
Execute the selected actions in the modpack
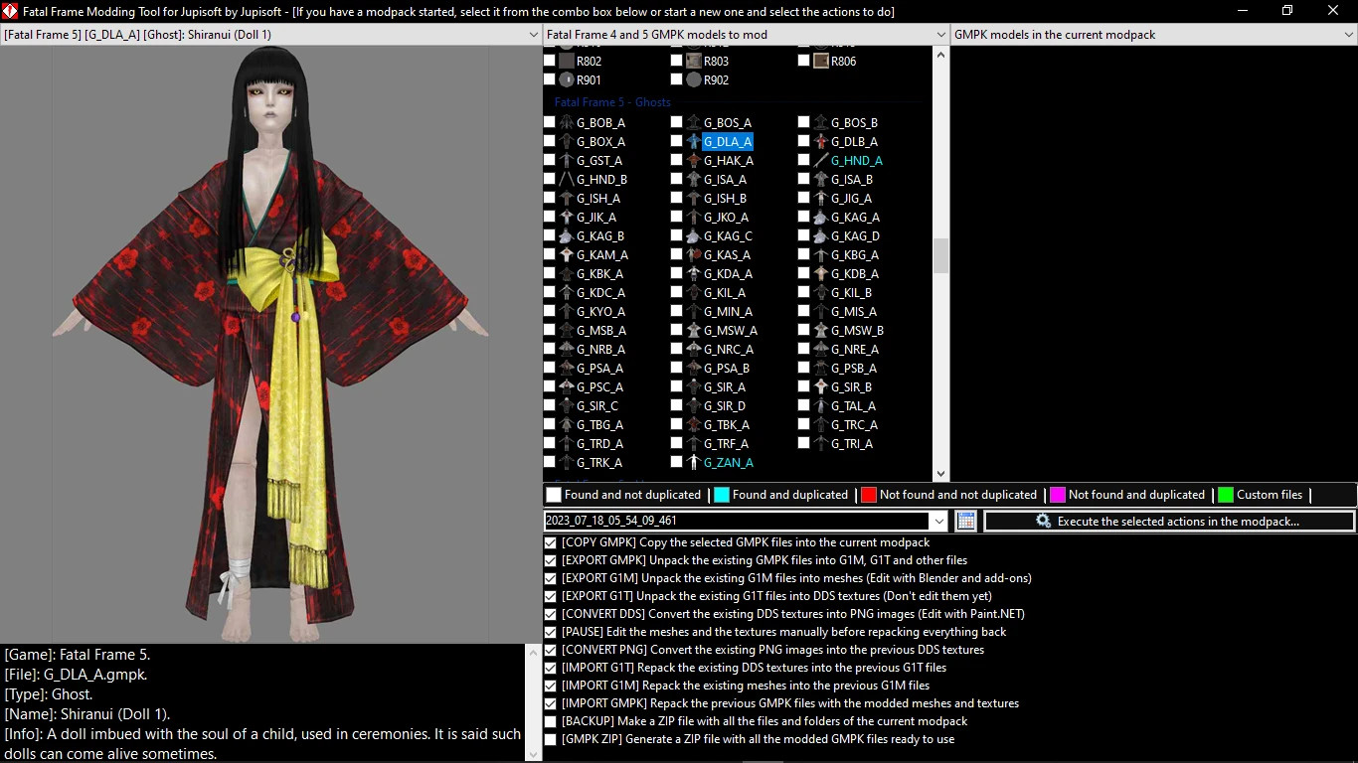[x=1169, y=521]
